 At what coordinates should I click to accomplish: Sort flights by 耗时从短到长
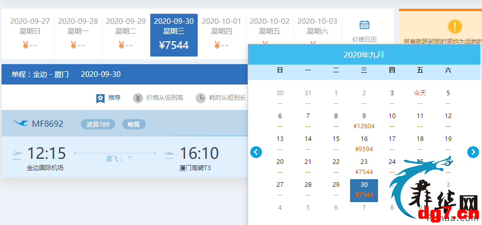click(227, 98)
